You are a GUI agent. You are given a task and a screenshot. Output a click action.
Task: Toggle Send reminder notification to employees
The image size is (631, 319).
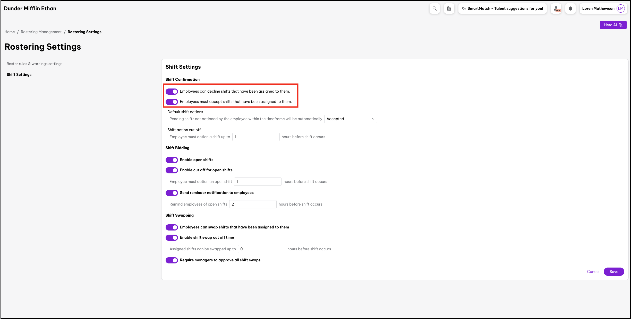[x=172, y=193]
